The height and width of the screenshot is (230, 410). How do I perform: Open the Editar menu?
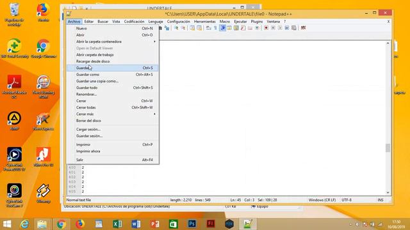tap(89, 21)
